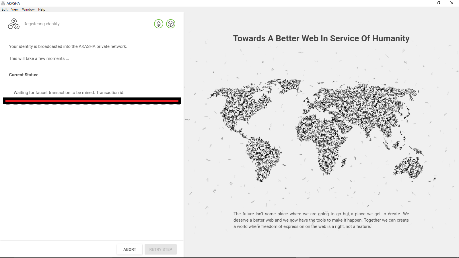Click the 'Registering identity' heading
Viewport: 459px width, 258px height.
pyautogui.click(x=42, y=24)
